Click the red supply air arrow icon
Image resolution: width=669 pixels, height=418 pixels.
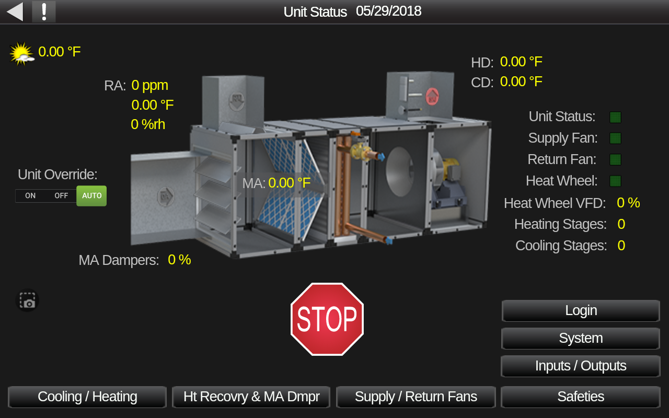(432, 96)
